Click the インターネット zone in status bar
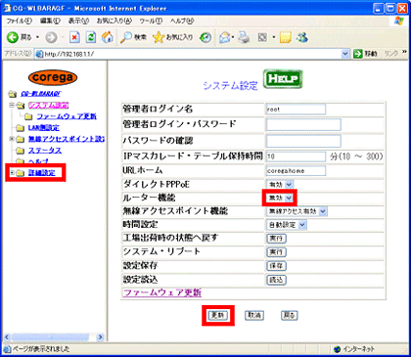The height and width of the screenshot is (357, 411). click(x=354, y=349)
